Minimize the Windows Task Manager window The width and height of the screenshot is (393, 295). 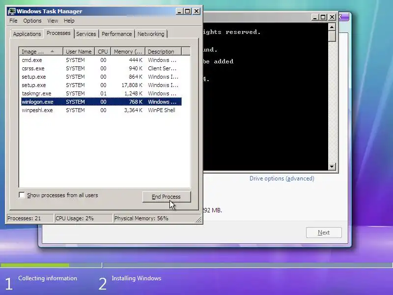(x=179, y=11)
